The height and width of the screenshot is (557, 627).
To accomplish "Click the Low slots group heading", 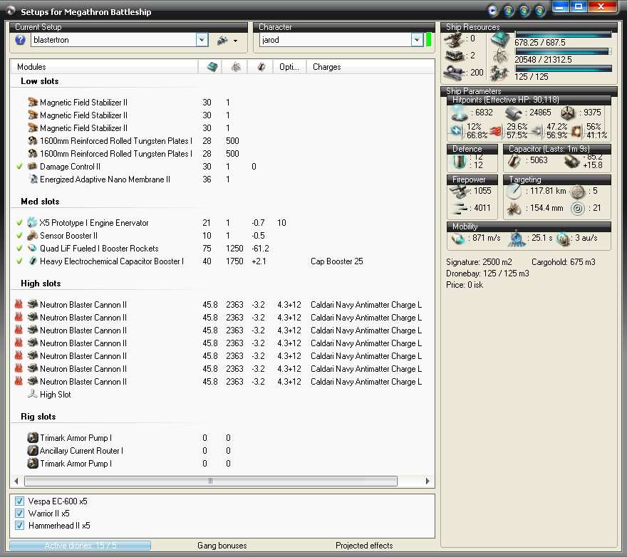I will (40, 81).
